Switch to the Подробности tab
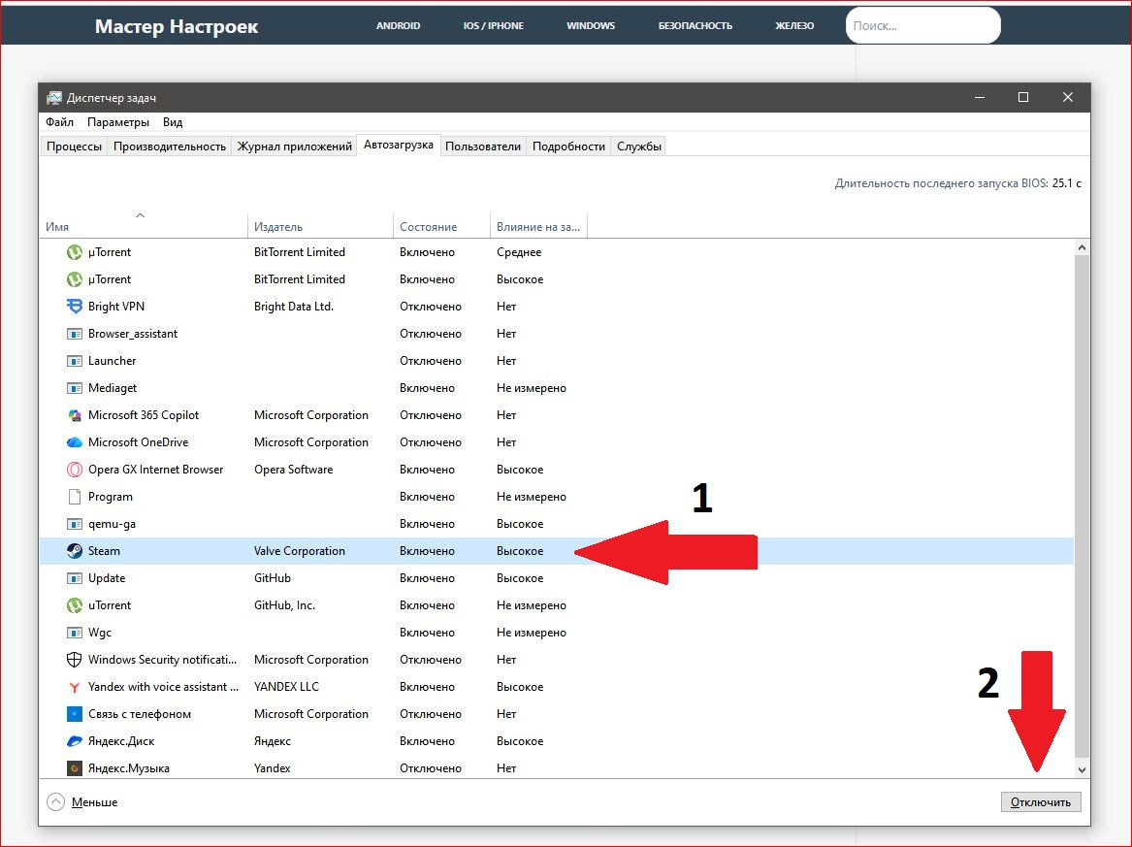This screenshot has width=1132, height=847. click(x=568, y=146)
